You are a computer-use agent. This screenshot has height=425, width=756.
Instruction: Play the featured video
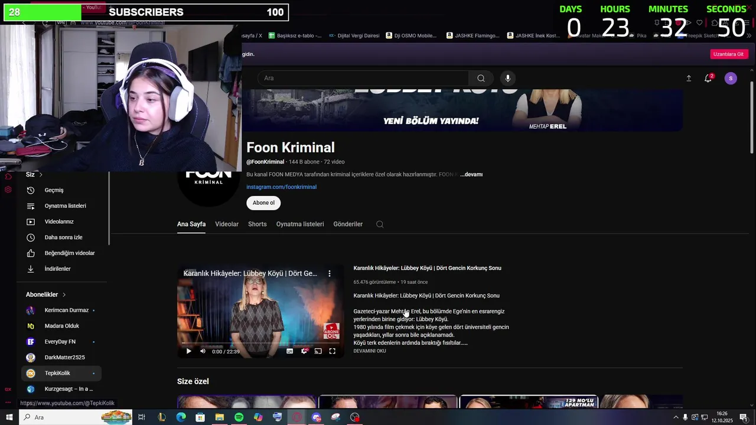coord(189,351)
